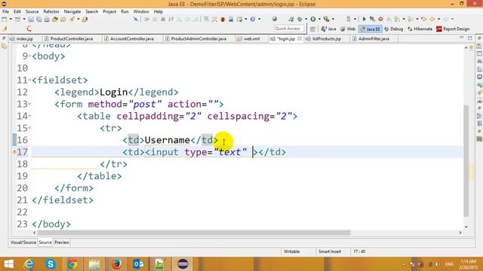Maximize the editor area icon

click(x=469, y=38)
